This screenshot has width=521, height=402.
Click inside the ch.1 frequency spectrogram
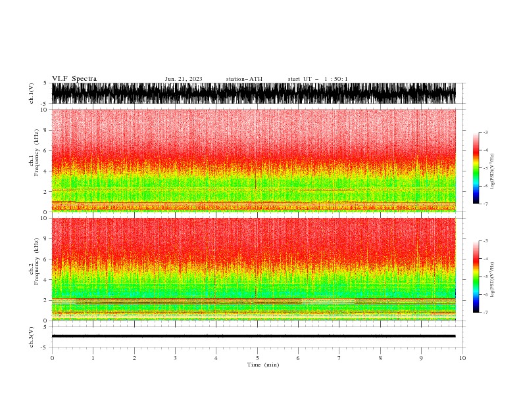click(x=254, y=160)
